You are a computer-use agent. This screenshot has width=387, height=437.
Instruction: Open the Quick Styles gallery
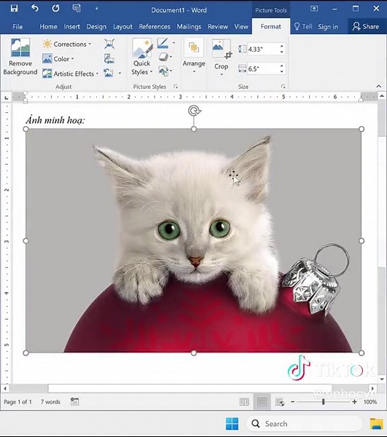(x=142, y=57)
